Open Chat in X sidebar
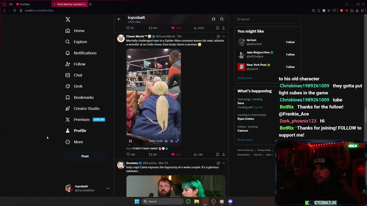 74,75
